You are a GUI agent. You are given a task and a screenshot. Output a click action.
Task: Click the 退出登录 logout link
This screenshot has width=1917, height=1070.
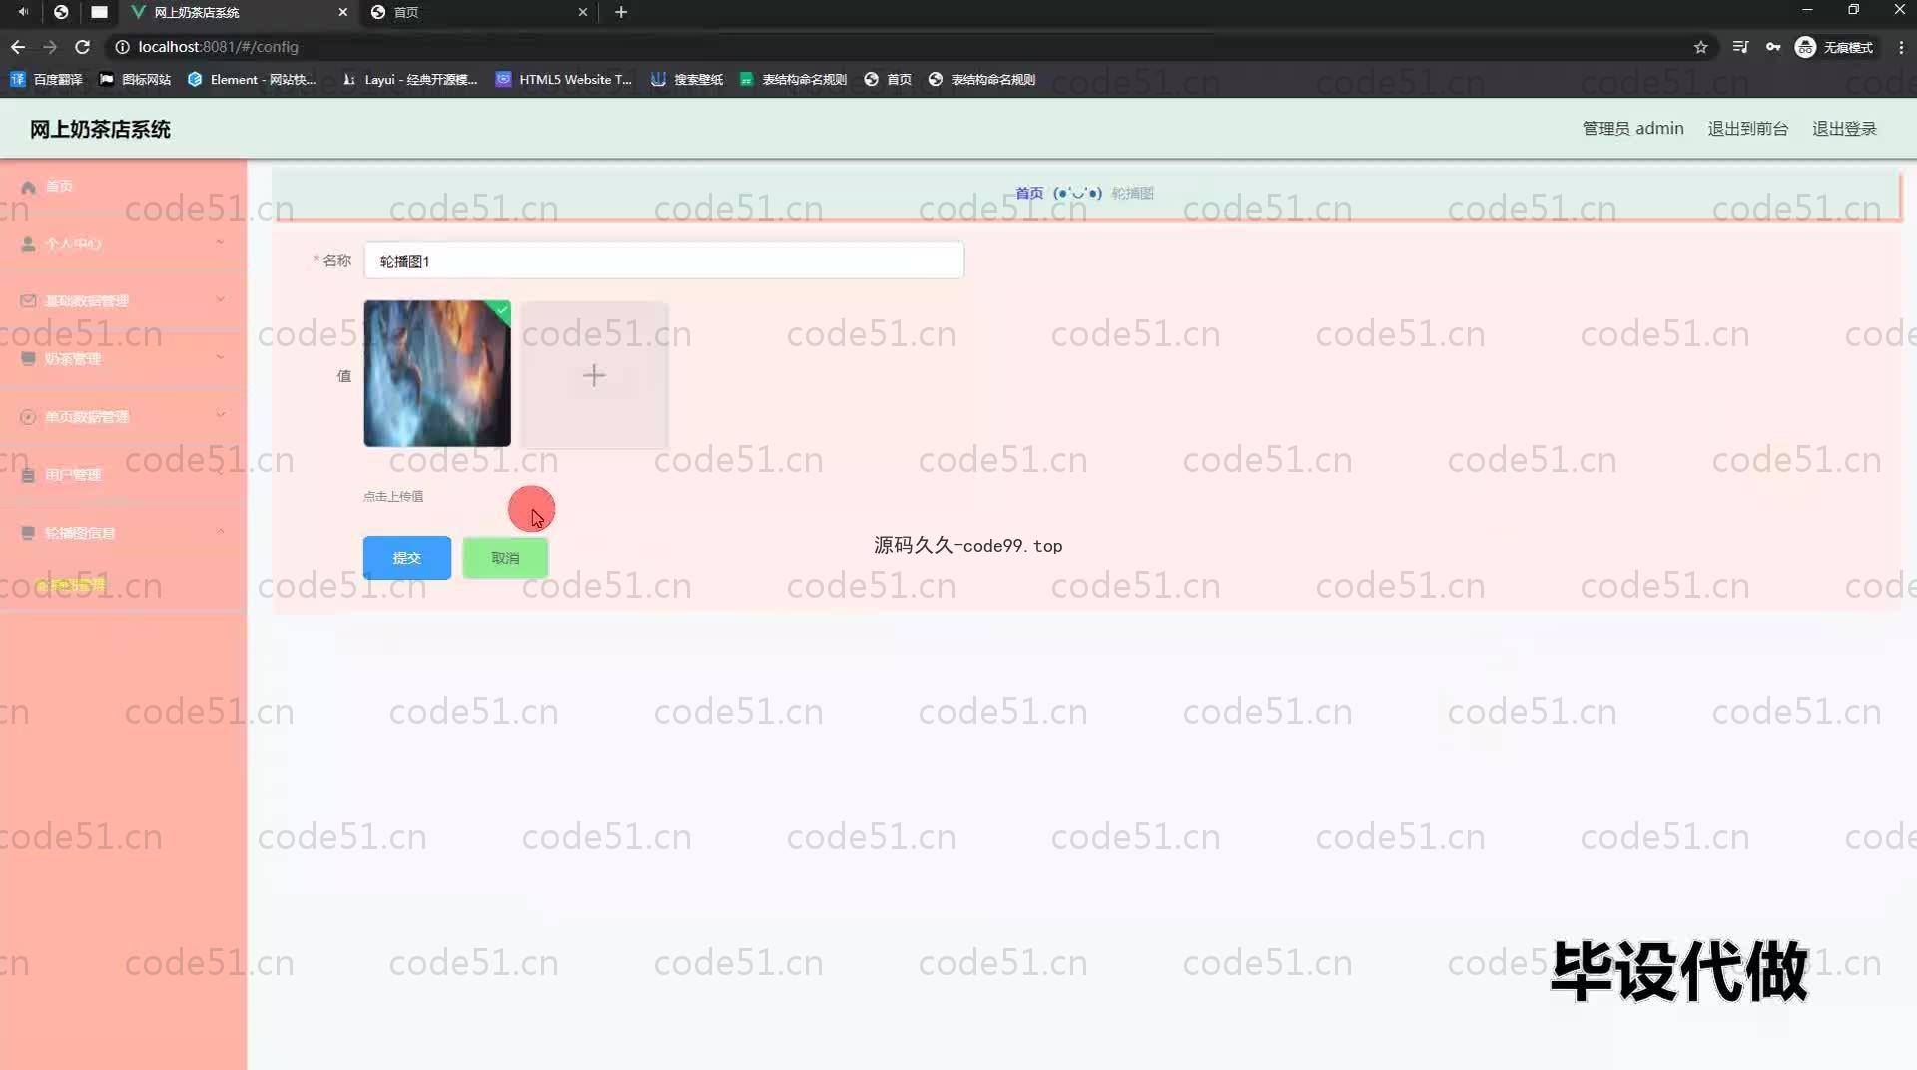click(x=1843, y=129)
